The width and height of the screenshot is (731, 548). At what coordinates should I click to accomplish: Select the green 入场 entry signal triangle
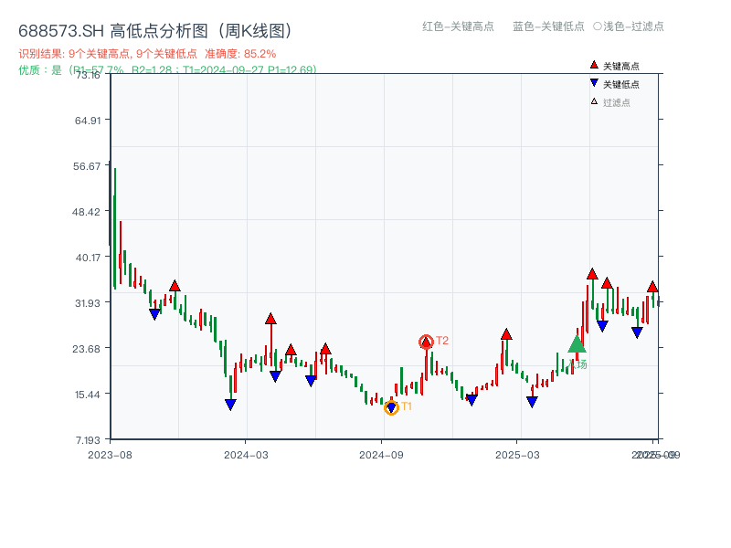point(576,346)
